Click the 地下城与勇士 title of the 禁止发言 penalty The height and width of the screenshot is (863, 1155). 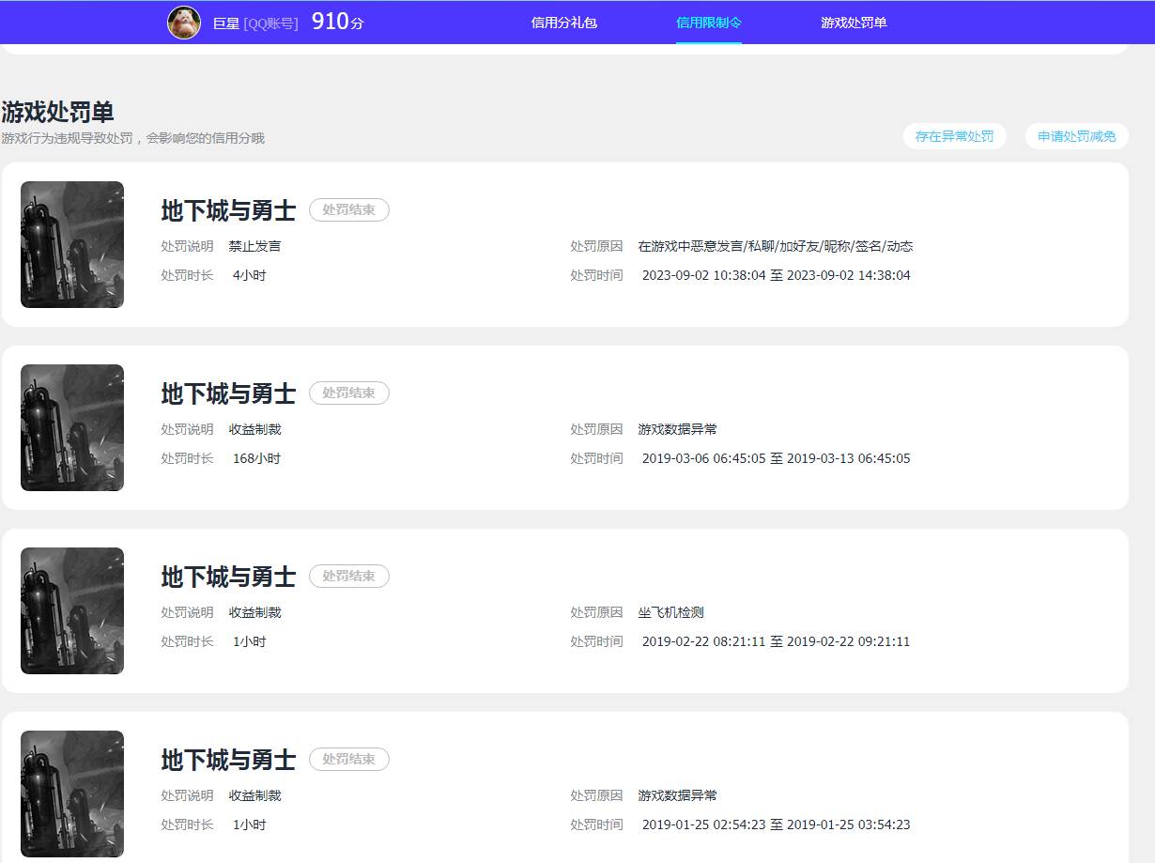point(228,210)
